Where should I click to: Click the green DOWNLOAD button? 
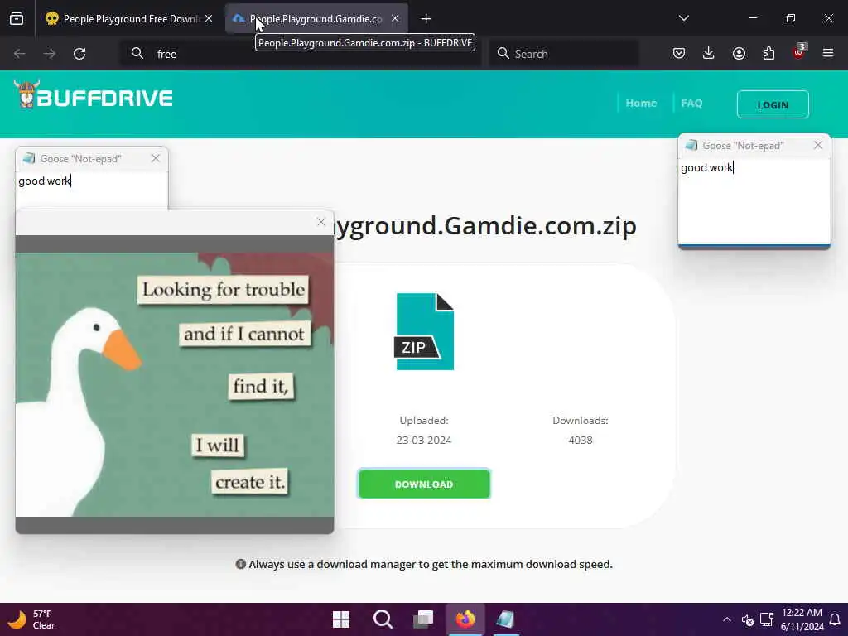(424, 484)
